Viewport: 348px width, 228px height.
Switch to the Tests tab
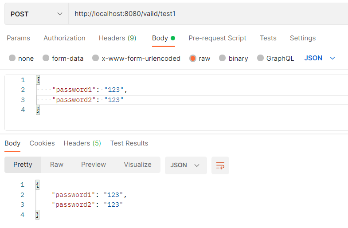point(268,38)
